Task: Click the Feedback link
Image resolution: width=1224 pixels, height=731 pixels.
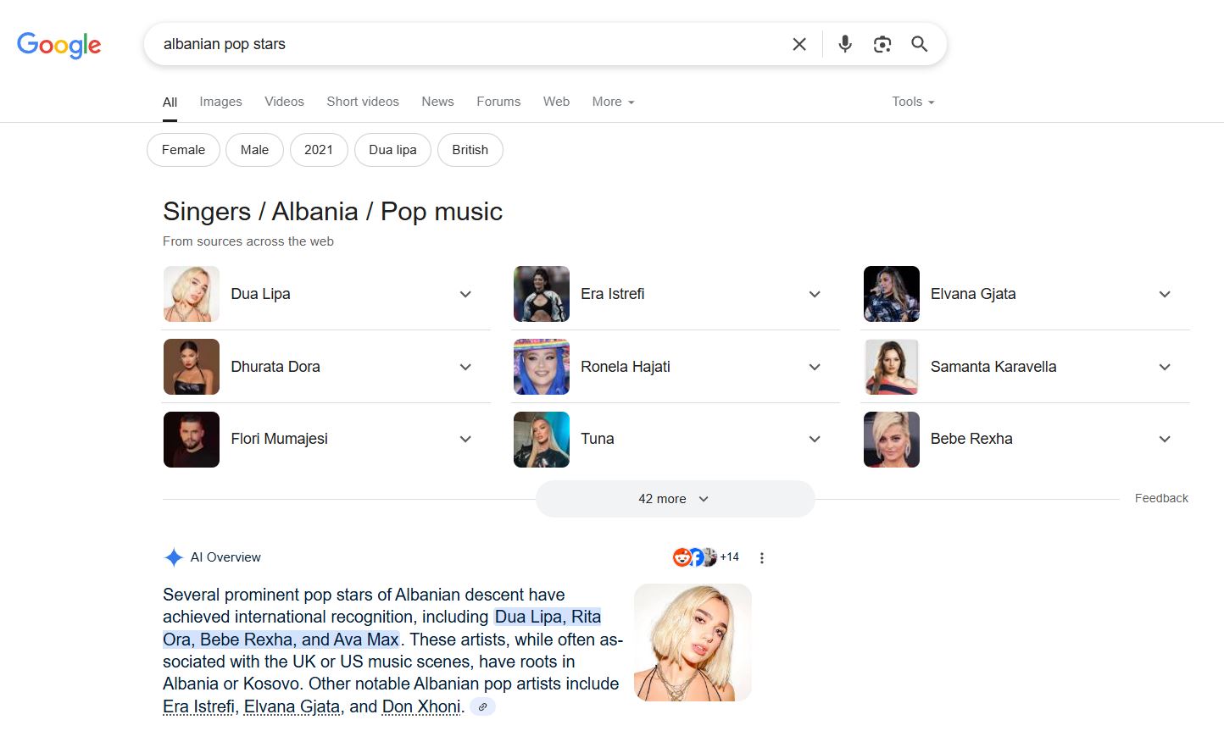Action: (x=1161, y=498)
